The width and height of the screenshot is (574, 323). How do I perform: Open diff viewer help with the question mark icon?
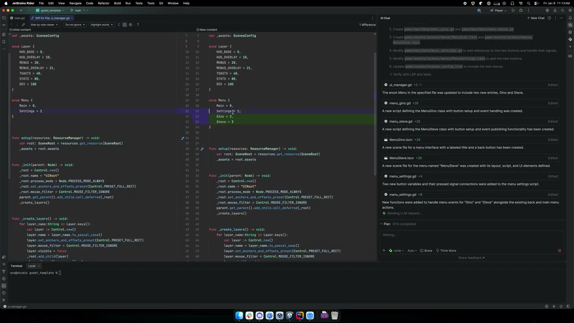[138, 25]
